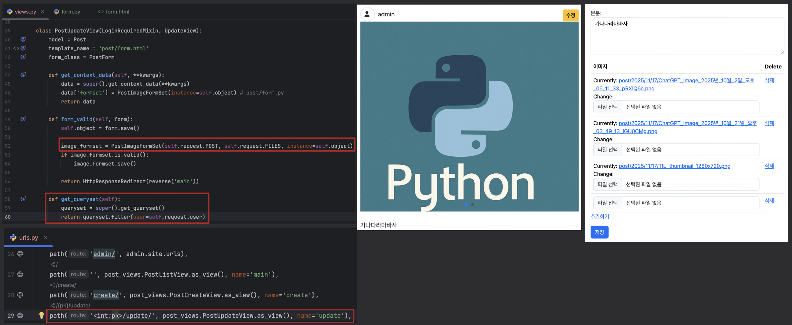Click the override gutter icon beside form_valid
Viewport: 792px width, 325px height.
23,119
